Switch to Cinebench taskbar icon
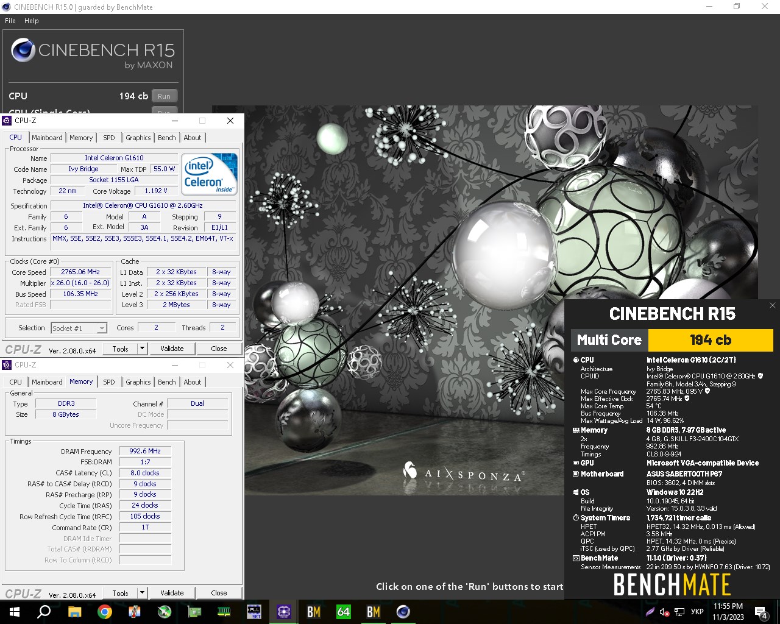 [x=403, y=612]
